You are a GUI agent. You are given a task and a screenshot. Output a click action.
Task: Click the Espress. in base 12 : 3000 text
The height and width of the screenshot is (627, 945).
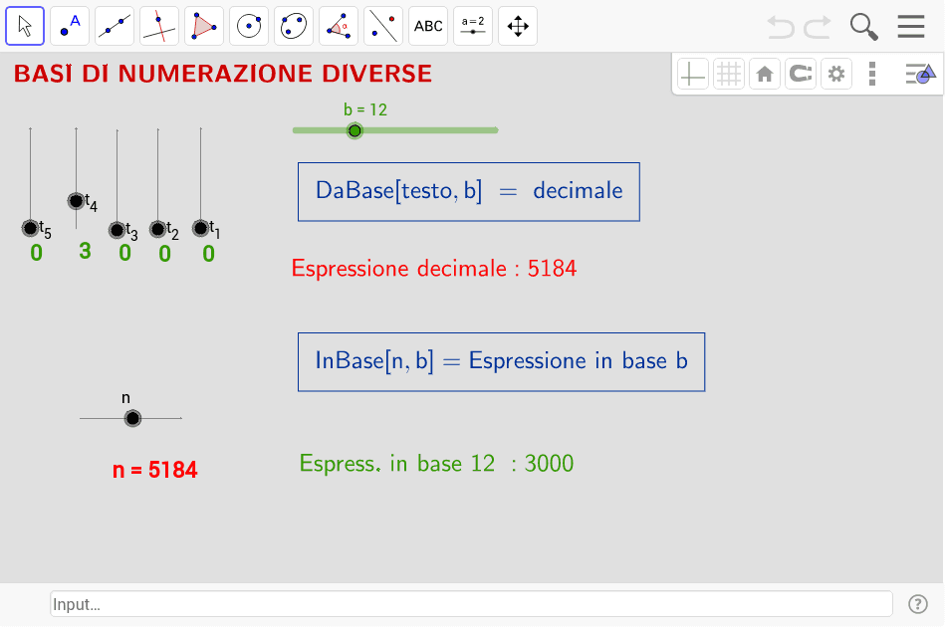click(x=436, y=464)
